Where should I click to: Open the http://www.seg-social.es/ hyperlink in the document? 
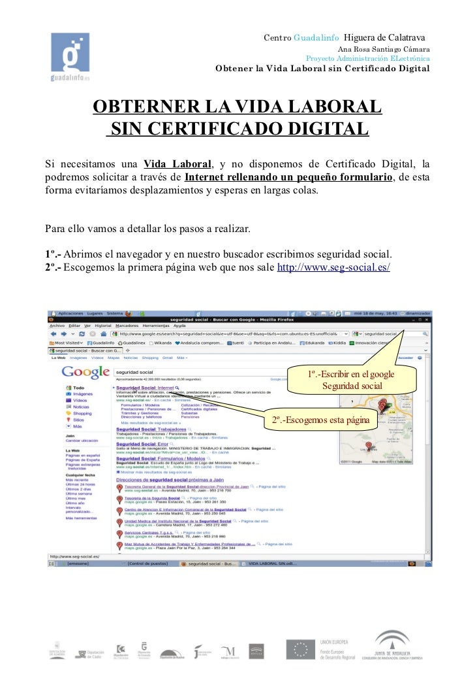coord(333,267)
